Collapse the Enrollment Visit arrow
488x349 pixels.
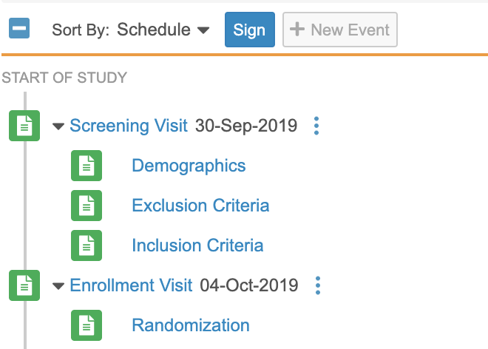pos(59,286)
